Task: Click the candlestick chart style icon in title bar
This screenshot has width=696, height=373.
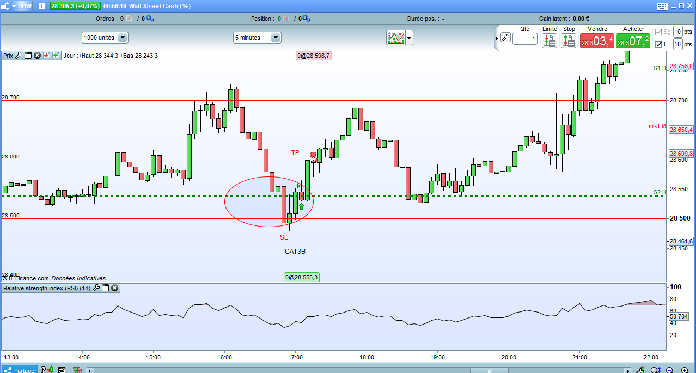Action: point(6,7)
